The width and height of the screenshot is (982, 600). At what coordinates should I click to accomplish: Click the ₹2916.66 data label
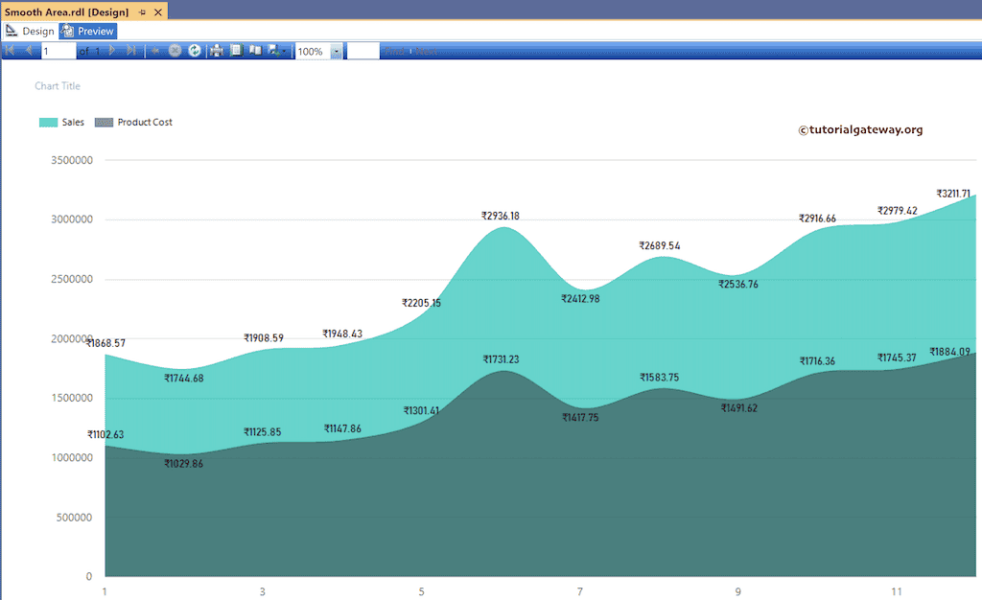[x=817, y=219]
